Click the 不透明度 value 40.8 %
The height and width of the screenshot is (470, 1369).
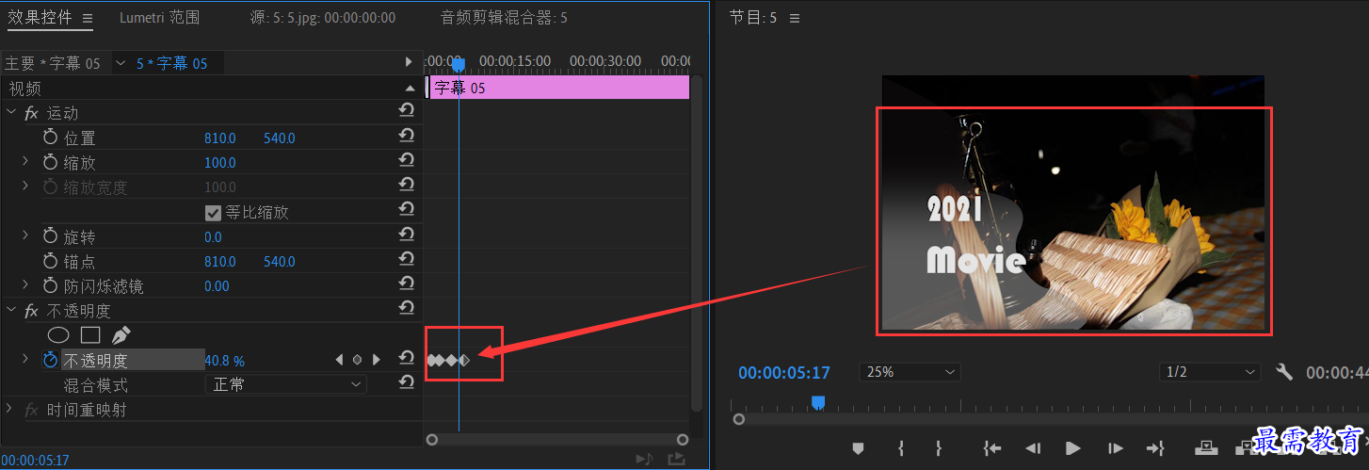pyautogui.click(x=224, y=361)
